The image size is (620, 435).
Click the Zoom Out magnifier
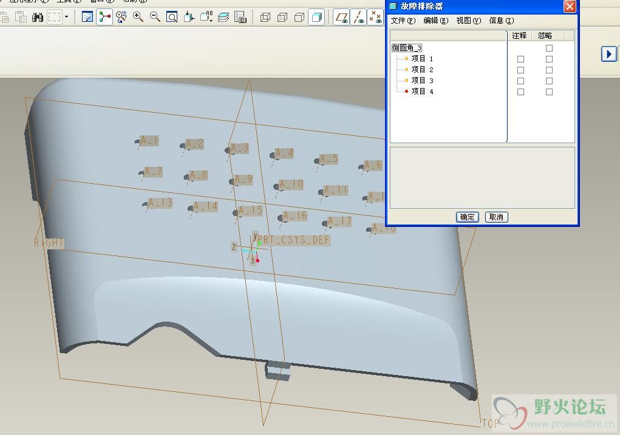click(x=155, y=17)
